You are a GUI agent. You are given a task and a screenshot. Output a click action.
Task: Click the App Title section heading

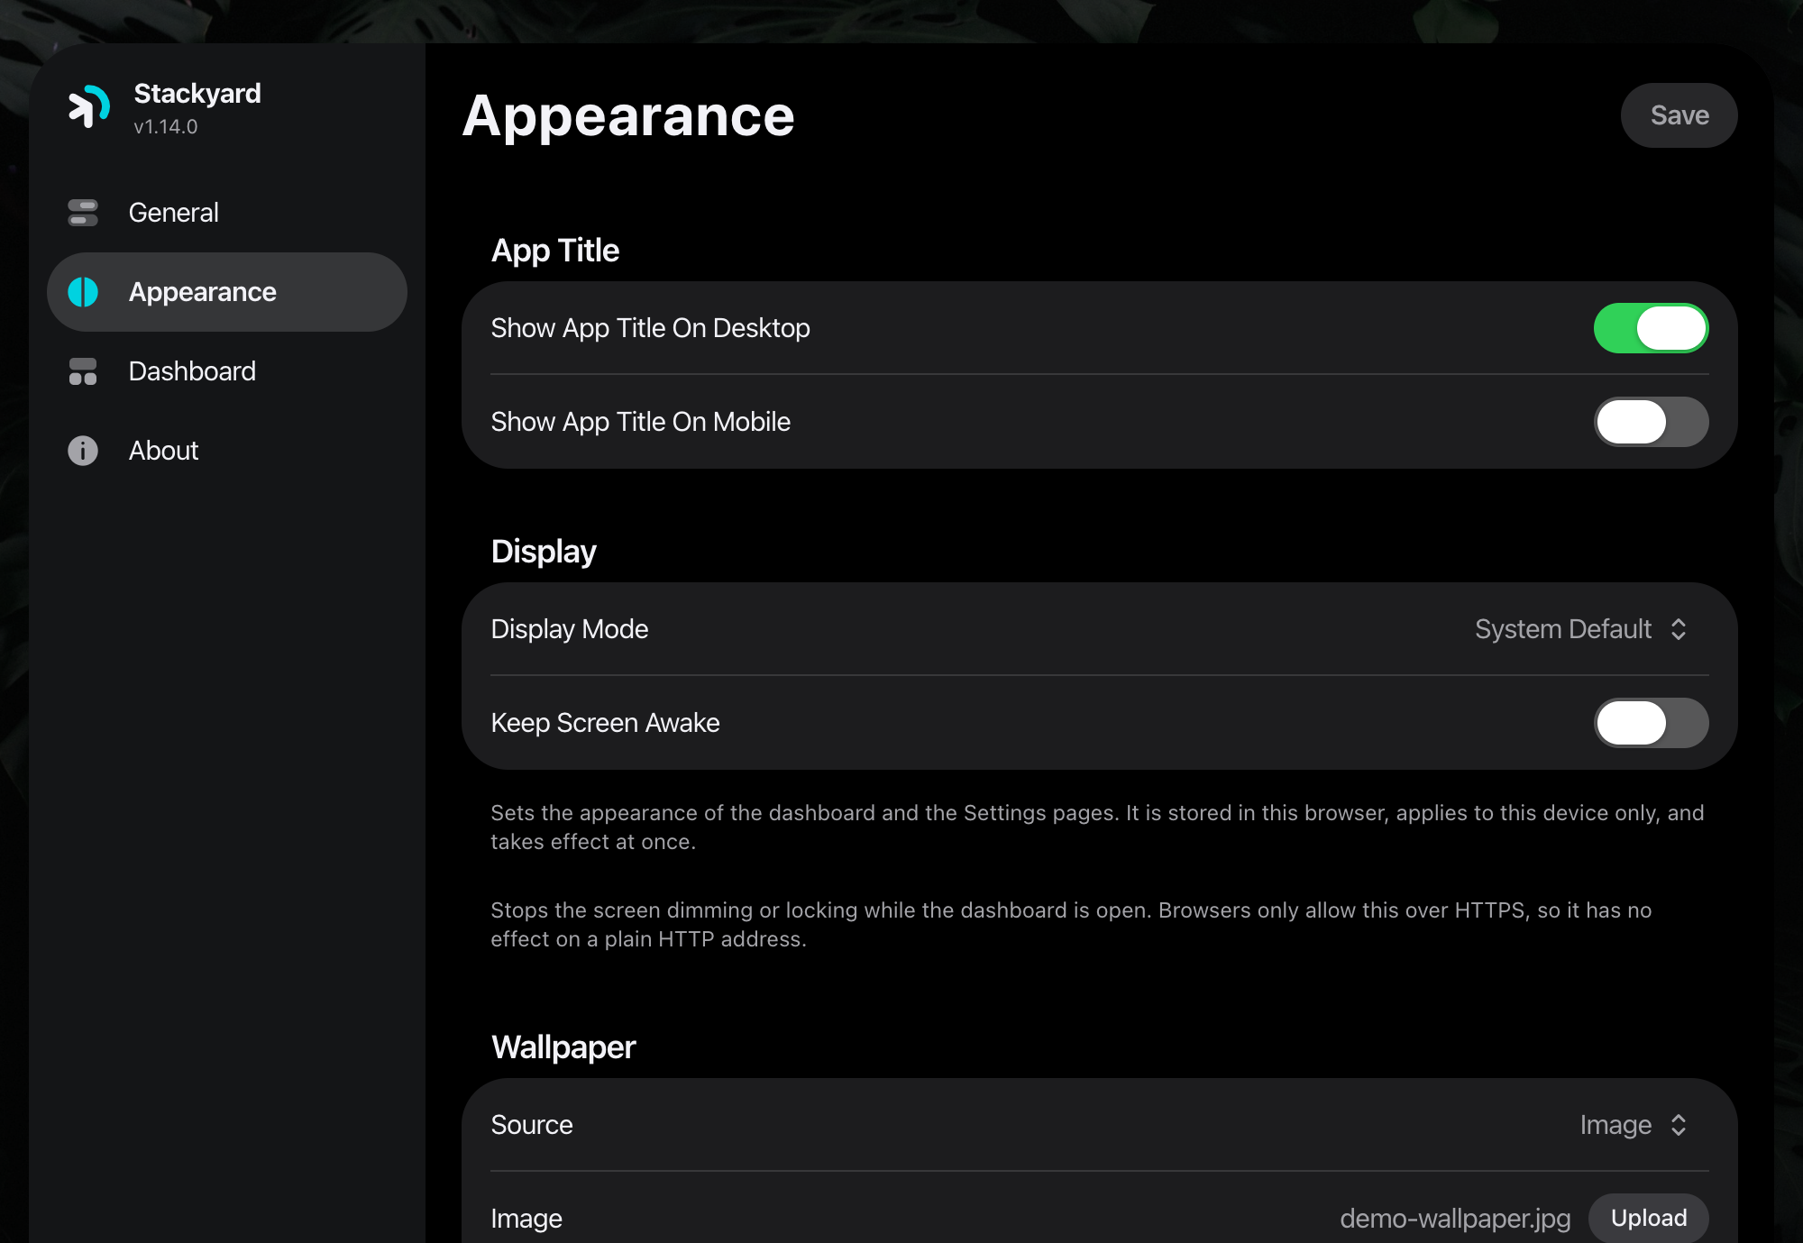tap(555, 251)
